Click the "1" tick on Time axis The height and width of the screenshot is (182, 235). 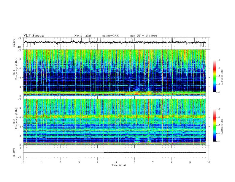point(42,162)
